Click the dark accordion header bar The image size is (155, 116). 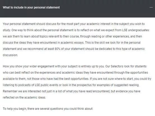click(x=77, y=9)
